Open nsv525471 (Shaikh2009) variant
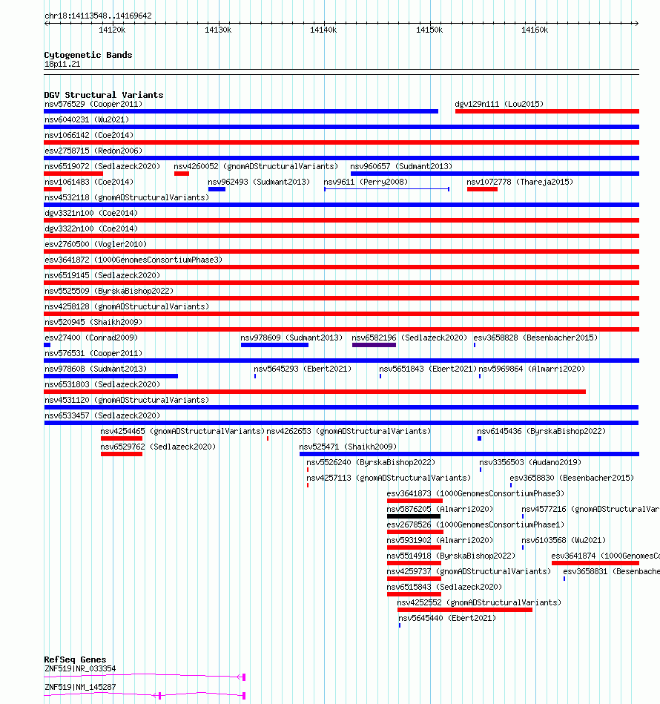 click(x=469, y=454)
